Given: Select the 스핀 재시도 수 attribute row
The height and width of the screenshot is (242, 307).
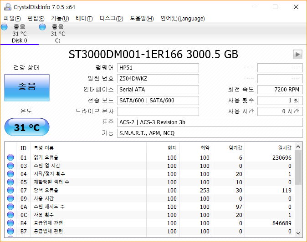Looking at the screenshot, I should [149, 207].
